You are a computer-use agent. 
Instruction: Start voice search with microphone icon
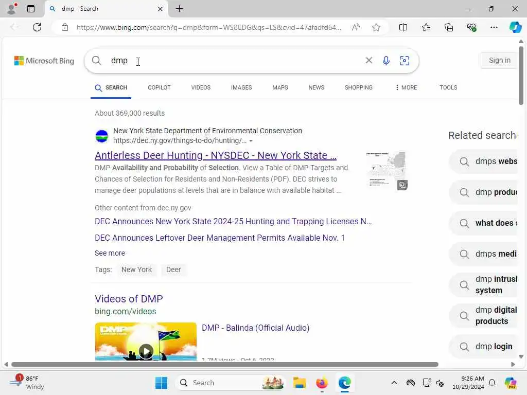tap(386, 61)
